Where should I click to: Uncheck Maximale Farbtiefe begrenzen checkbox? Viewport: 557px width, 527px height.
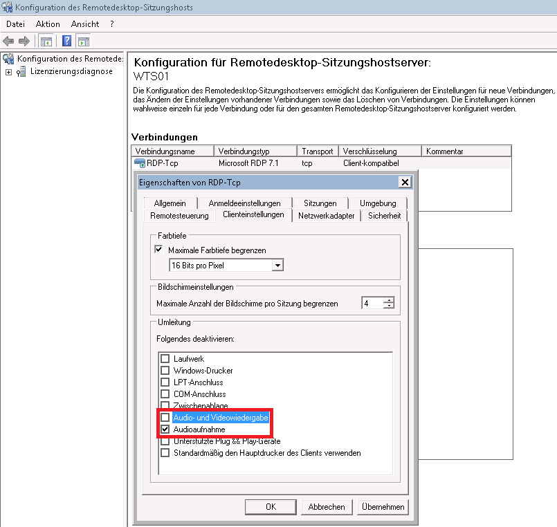pyautogui.click(x=159, y=250)
